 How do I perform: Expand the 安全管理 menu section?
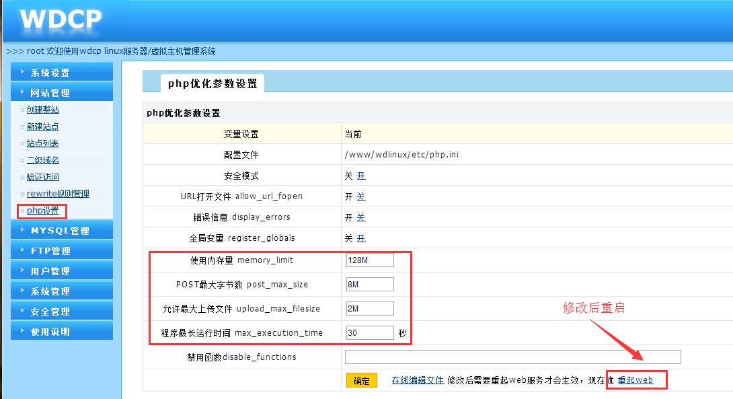[62, 311]
